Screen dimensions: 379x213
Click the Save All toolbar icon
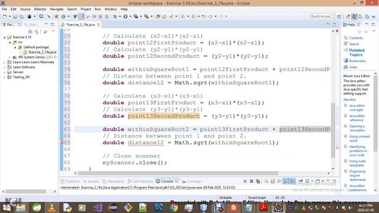(x=21, y=17)
